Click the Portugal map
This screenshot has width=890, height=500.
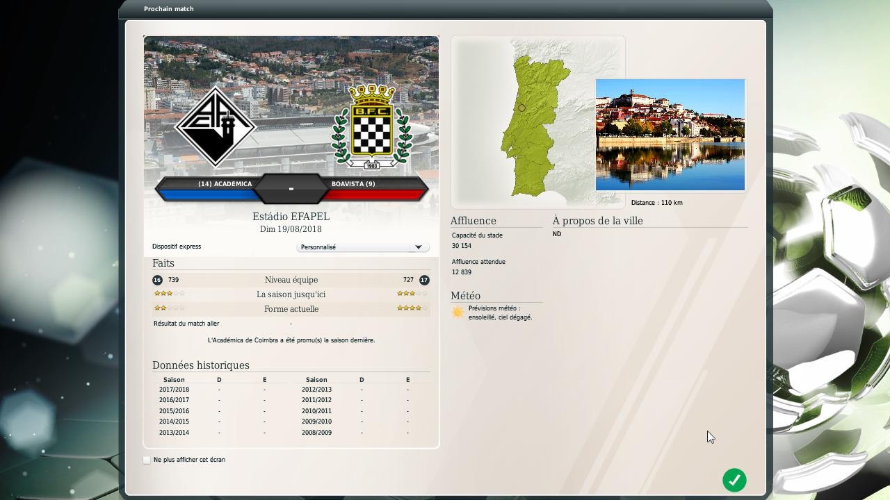538,122
